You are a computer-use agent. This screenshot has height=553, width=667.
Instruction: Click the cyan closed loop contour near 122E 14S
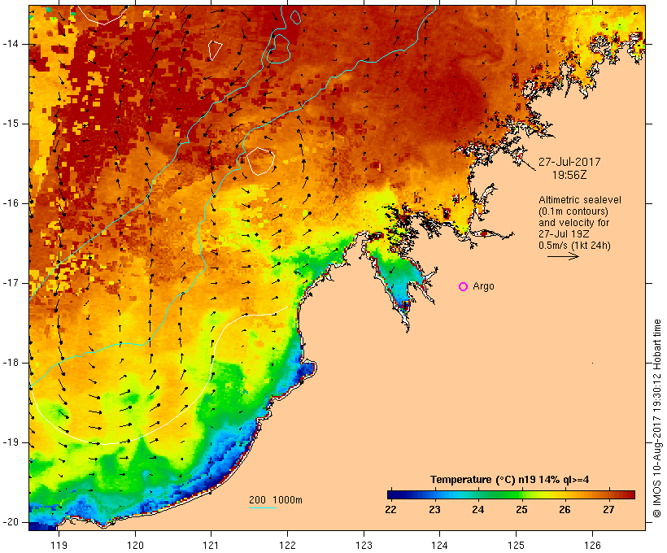point(279,49)
